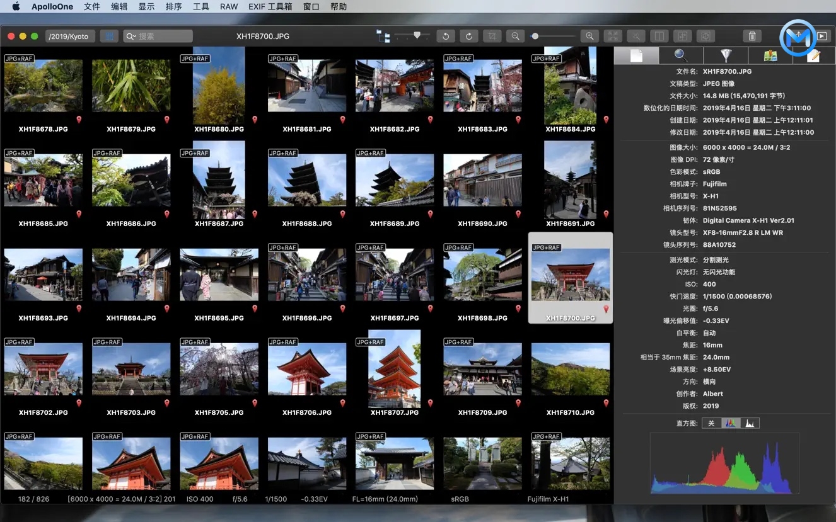The height and width of the screenshot is (522, 836).
Task: Toggle the blue grid view button
Action: 110,37
